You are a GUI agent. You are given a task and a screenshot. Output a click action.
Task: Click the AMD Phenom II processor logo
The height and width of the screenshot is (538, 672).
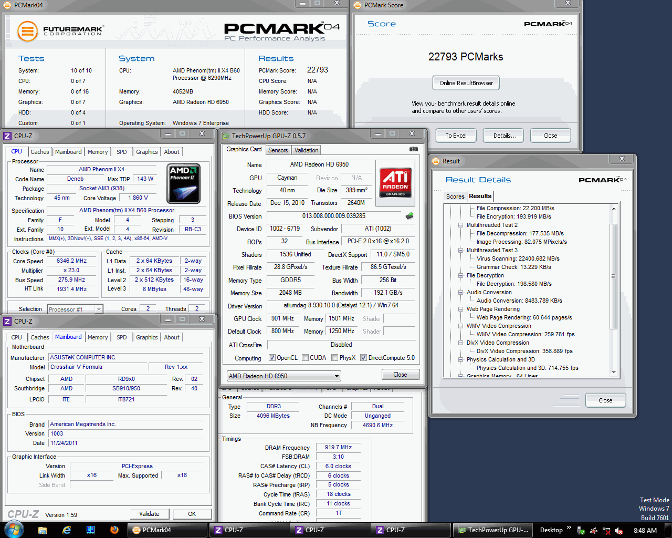point(183,183)
